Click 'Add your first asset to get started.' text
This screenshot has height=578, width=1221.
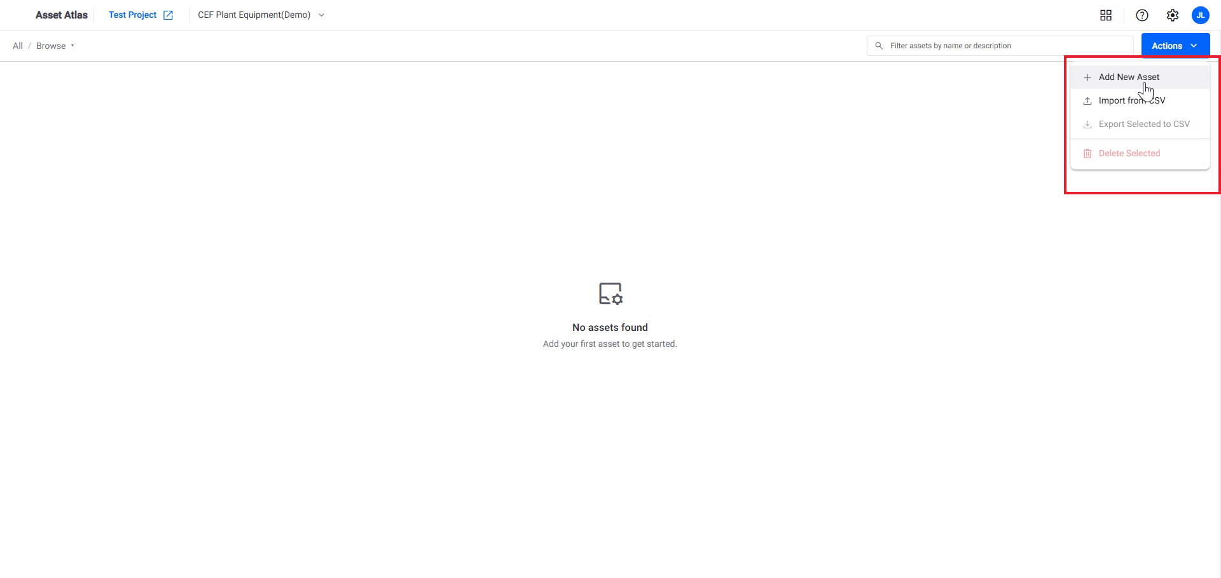610,344
